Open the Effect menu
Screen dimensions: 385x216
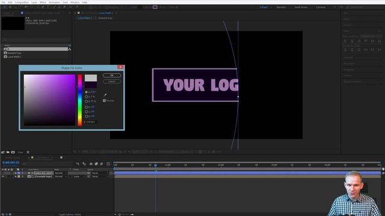pos(43,2)
